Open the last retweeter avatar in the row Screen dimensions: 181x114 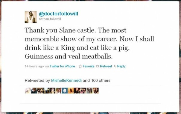coord(96,90)
